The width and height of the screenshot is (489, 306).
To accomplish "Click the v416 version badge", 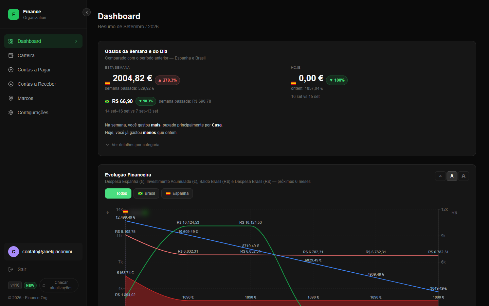I will coord(15,285).
